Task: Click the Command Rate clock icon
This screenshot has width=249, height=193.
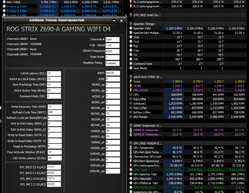Action: (x=131, y=64)
